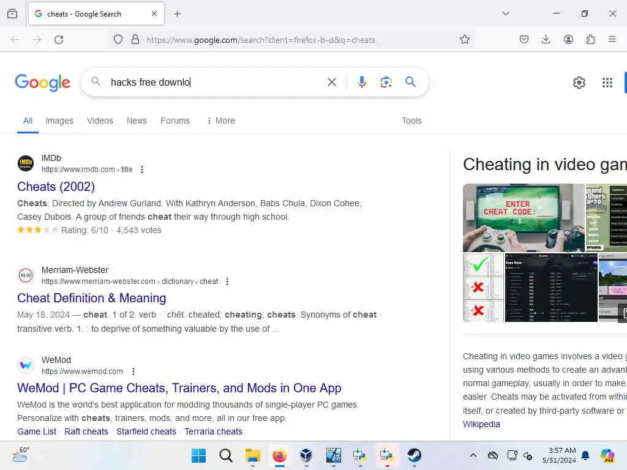The width and height of the screenshot is (627, 470).
Task: Reload the current page
Action: [59, 40]
